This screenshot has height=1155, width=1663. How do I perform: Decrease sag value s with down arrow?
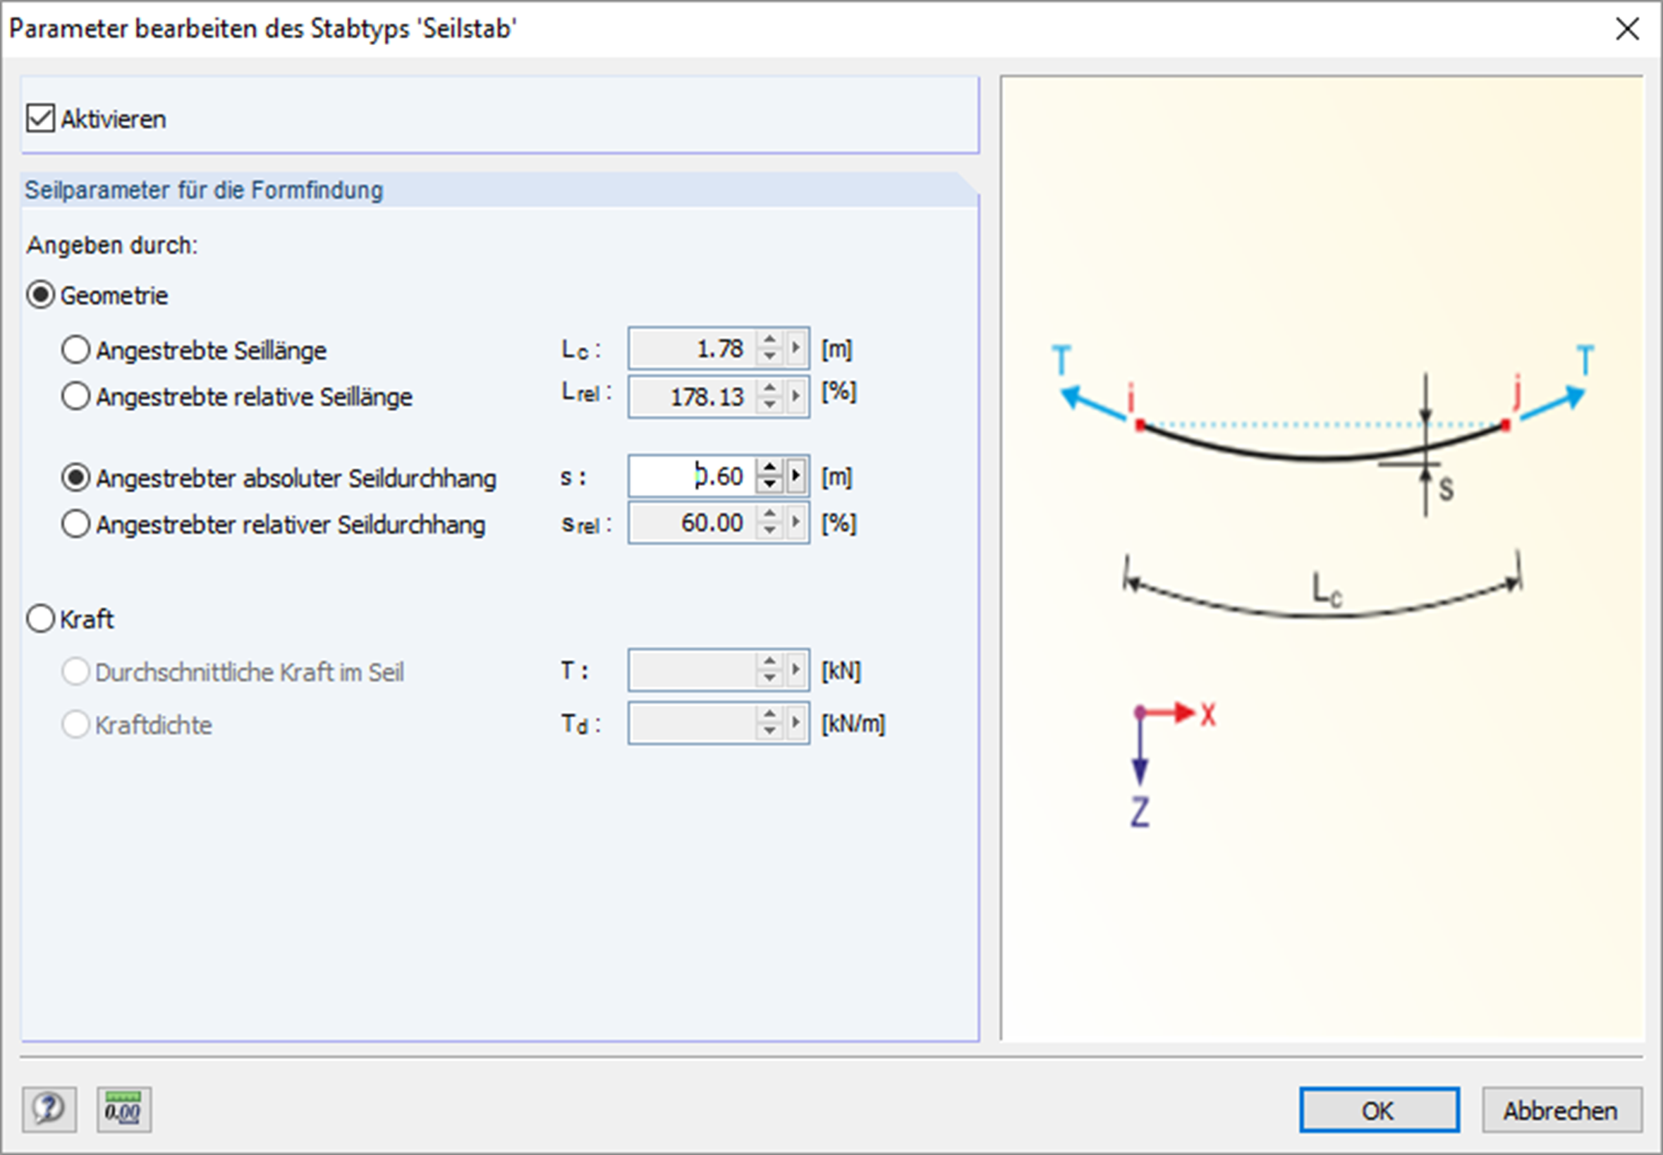pos(769,484)
